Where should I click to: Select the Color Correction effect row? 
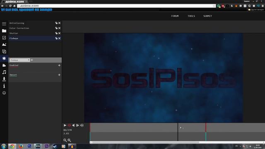[35, 28]
